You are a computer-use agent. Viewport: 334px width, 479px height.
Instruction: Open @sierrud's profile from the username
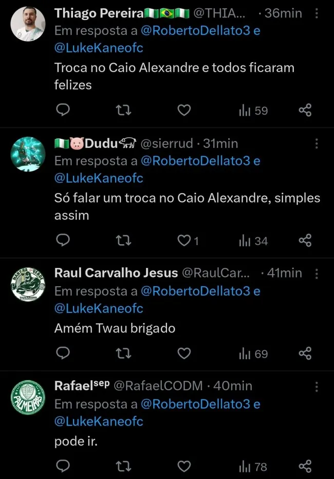click(x=164, y=143)
